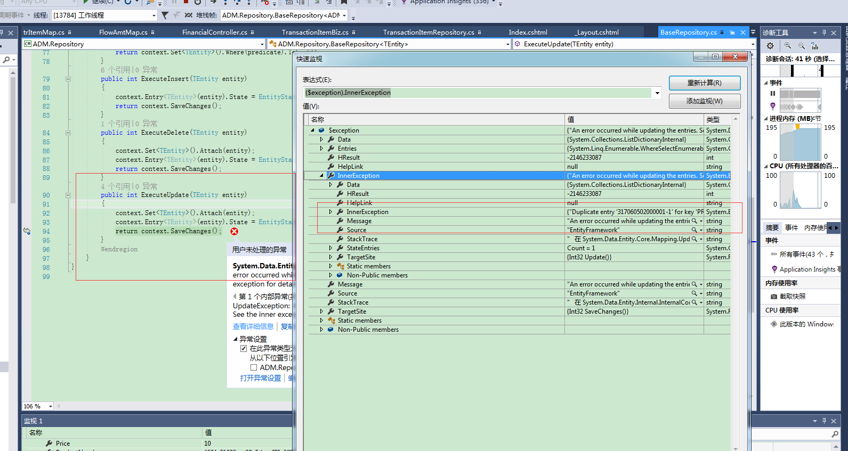This screenshot has width=848, height=451.
Task: Open the thread selection dropdown
Action: pos(154,15)
